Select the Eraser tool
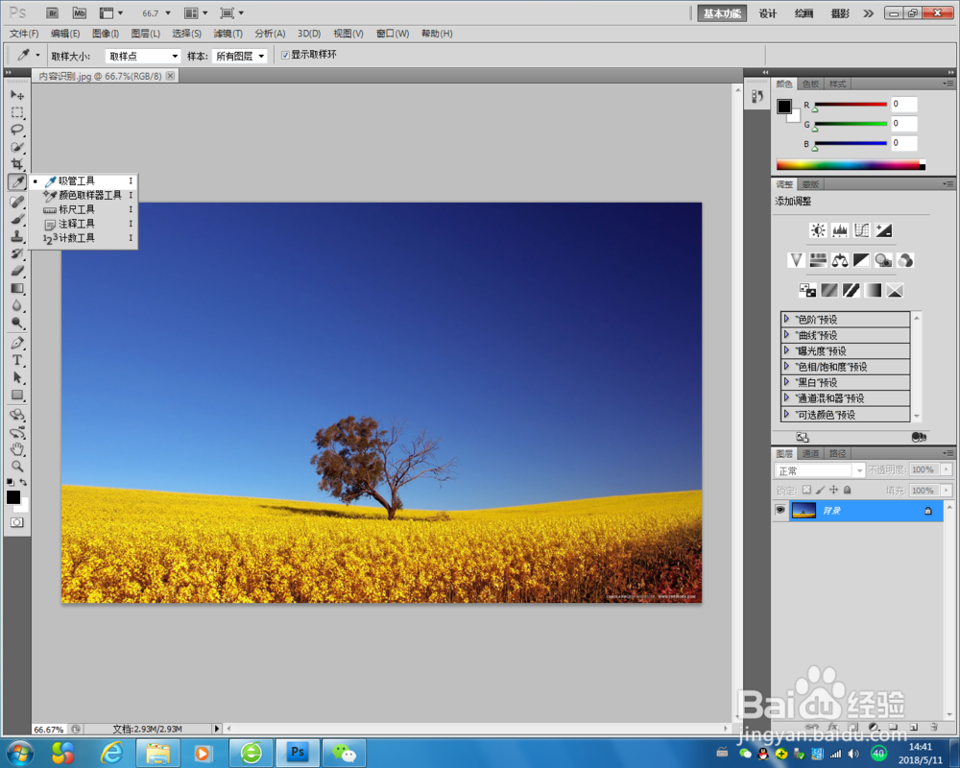The height and width of the screenshot is (768, 960). coord(17,271)
